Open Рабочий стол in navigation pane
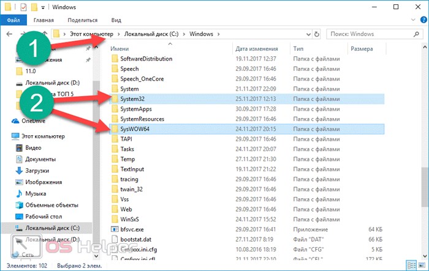Viewport: 429px width, 271px height. [x=44, y=217]
